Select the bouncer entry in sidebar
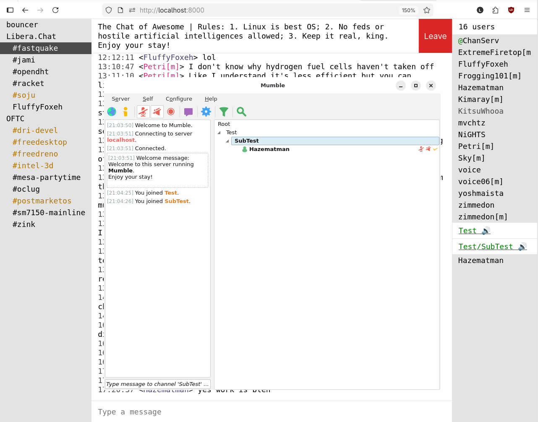Screen dimensions: 538x422 click(x=46, y=25)
